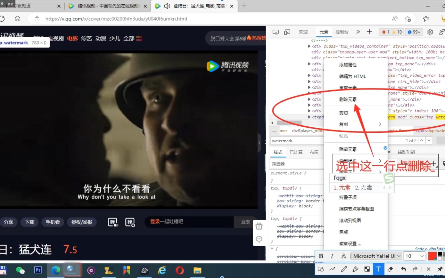Viewport: 445px width, 278px height.
Task: Select the mosaic blur tool
Action: click(367, 269)
